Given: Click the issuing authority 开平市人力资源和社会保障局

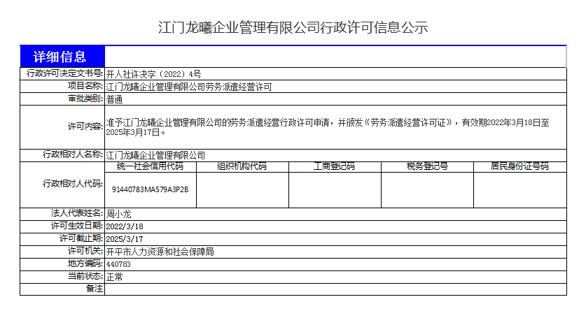Looking at the screenshot, I should click(160, 252).
